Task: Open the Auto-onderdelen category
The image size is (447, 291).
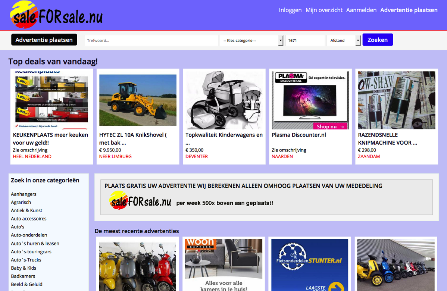Action: [29, 235]
